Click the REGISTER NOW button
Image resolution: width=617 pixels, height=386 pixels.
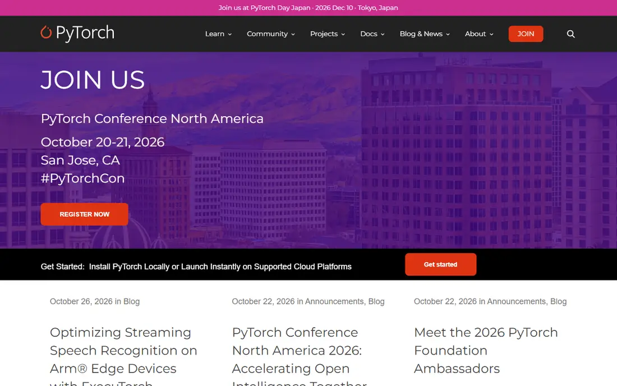click(85, 214)
